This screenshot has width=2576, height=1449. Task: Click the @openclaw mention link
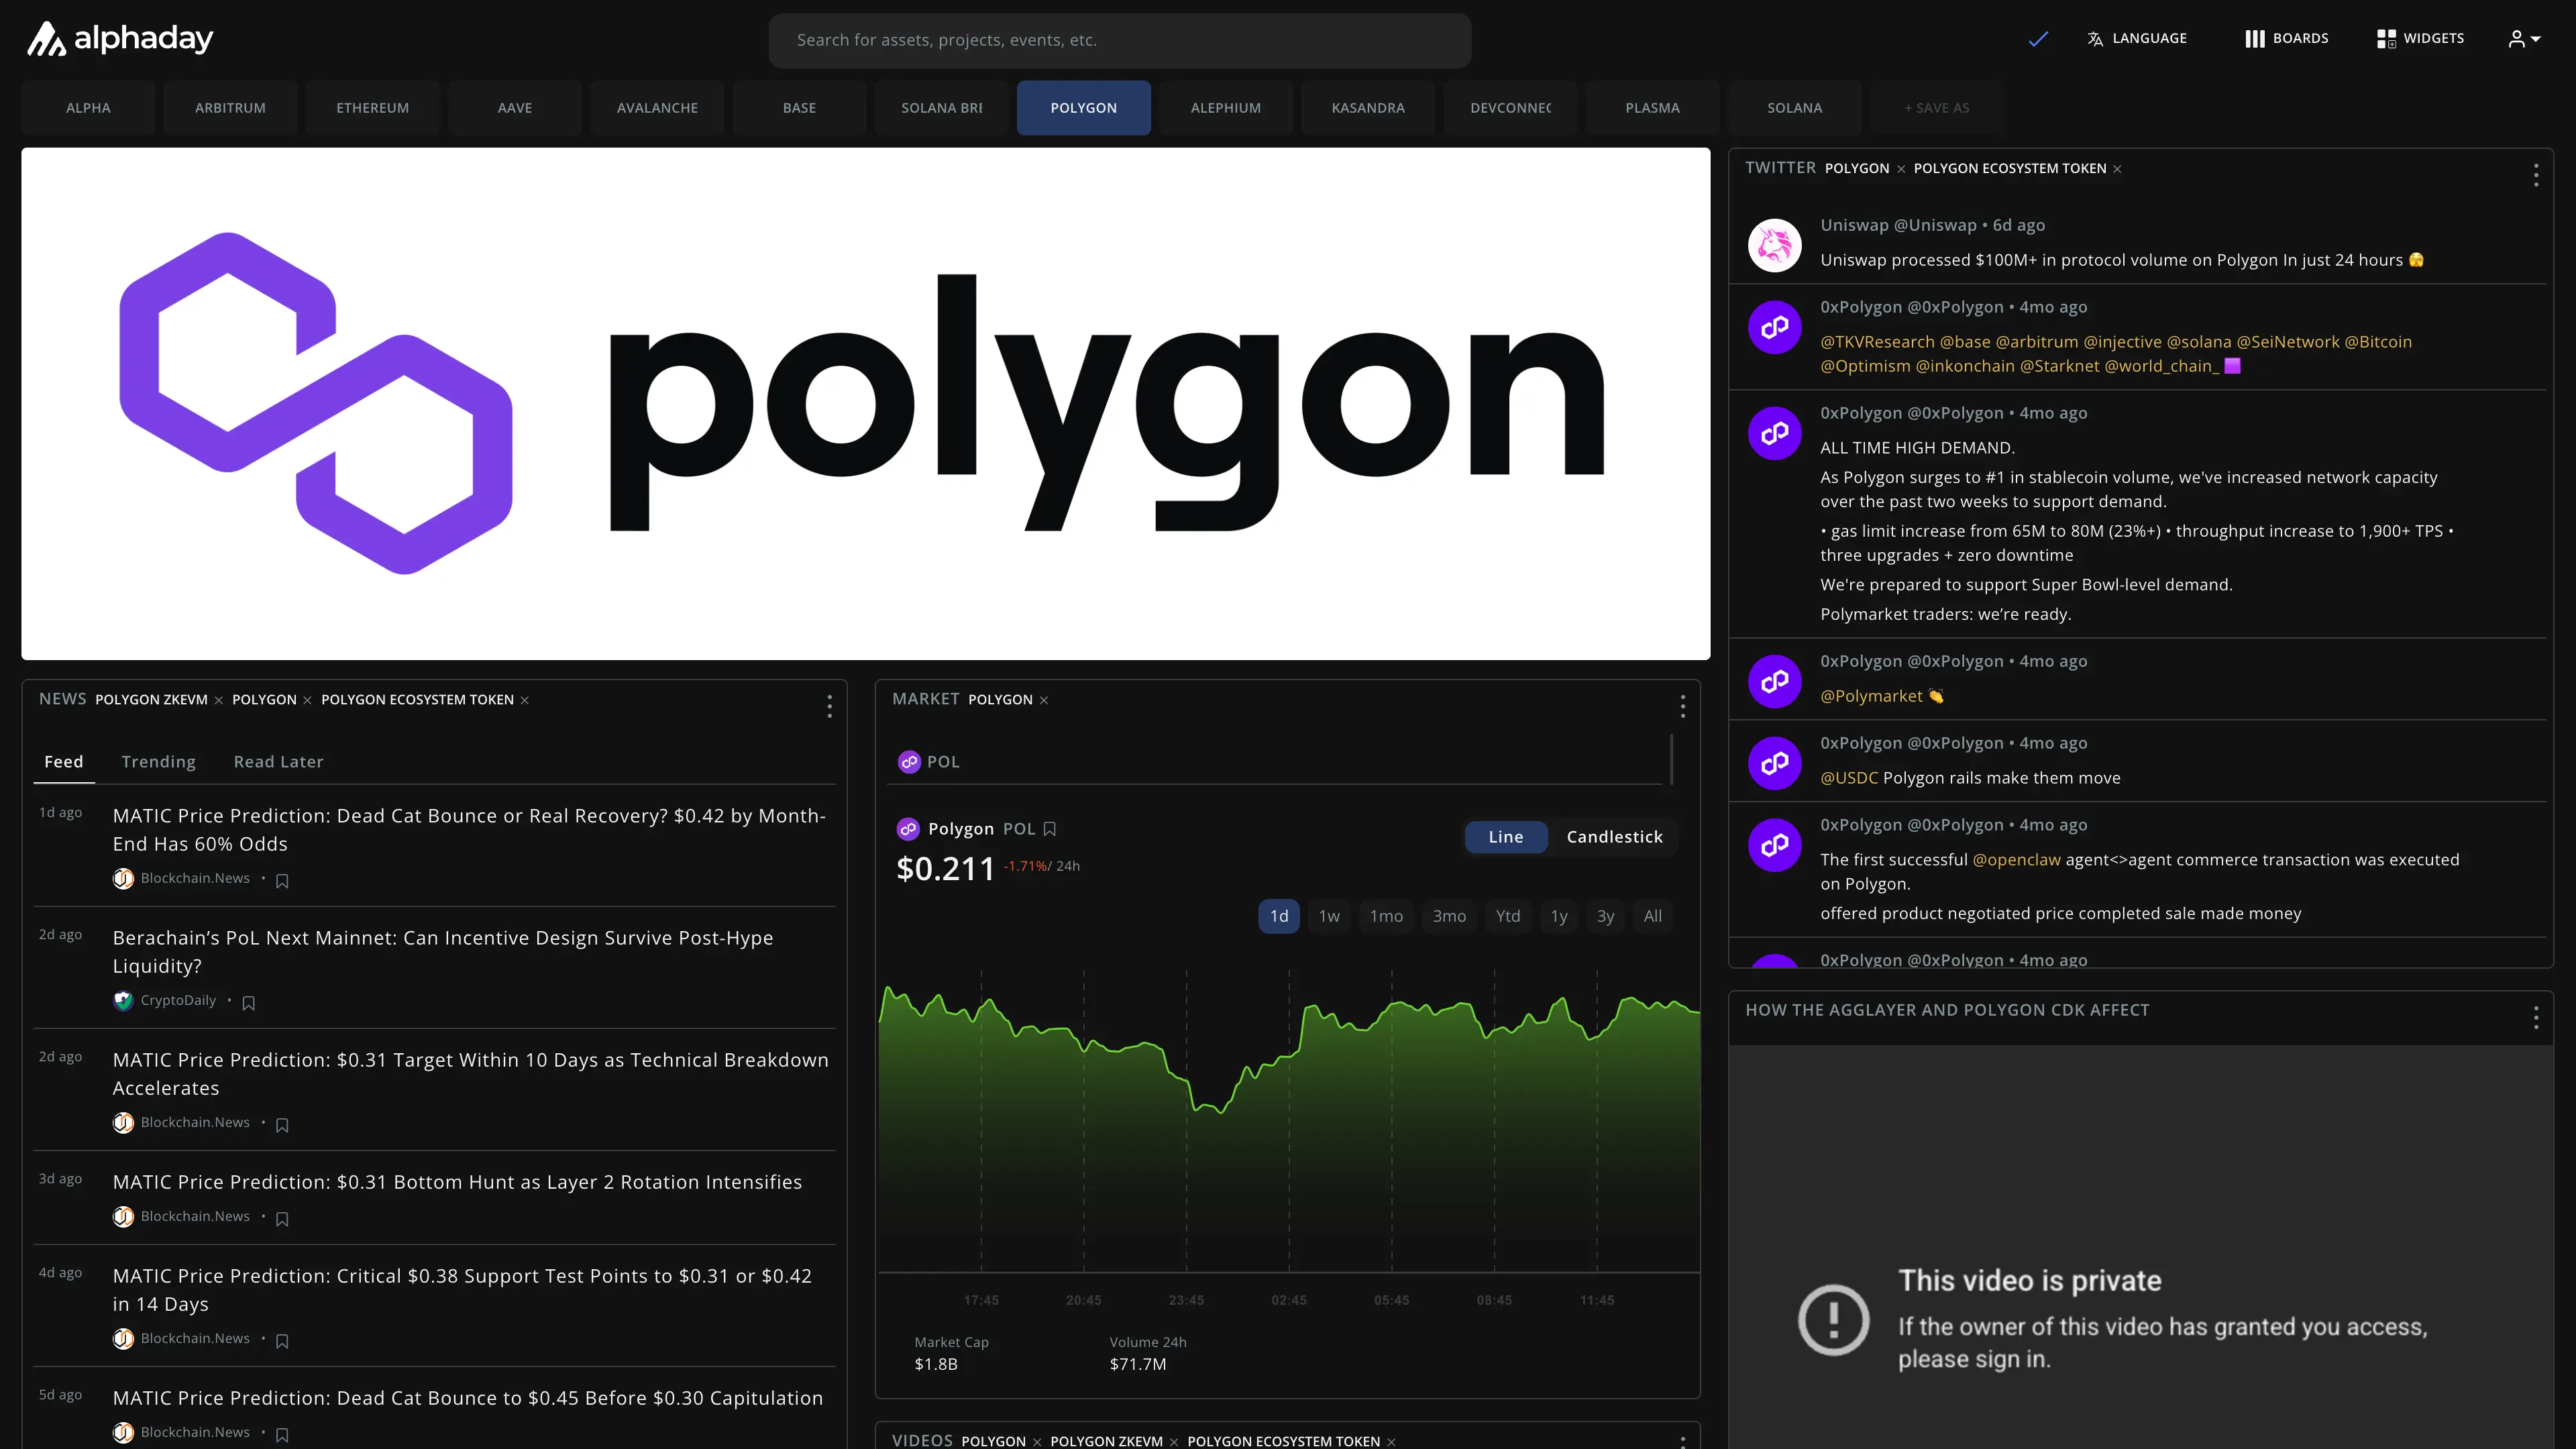2016,860
